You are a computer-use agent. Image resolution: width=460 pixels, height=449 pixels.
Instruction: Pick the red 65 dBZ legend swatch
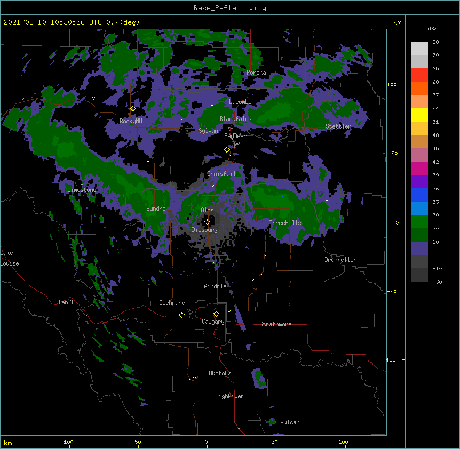[x=419, y=75]
